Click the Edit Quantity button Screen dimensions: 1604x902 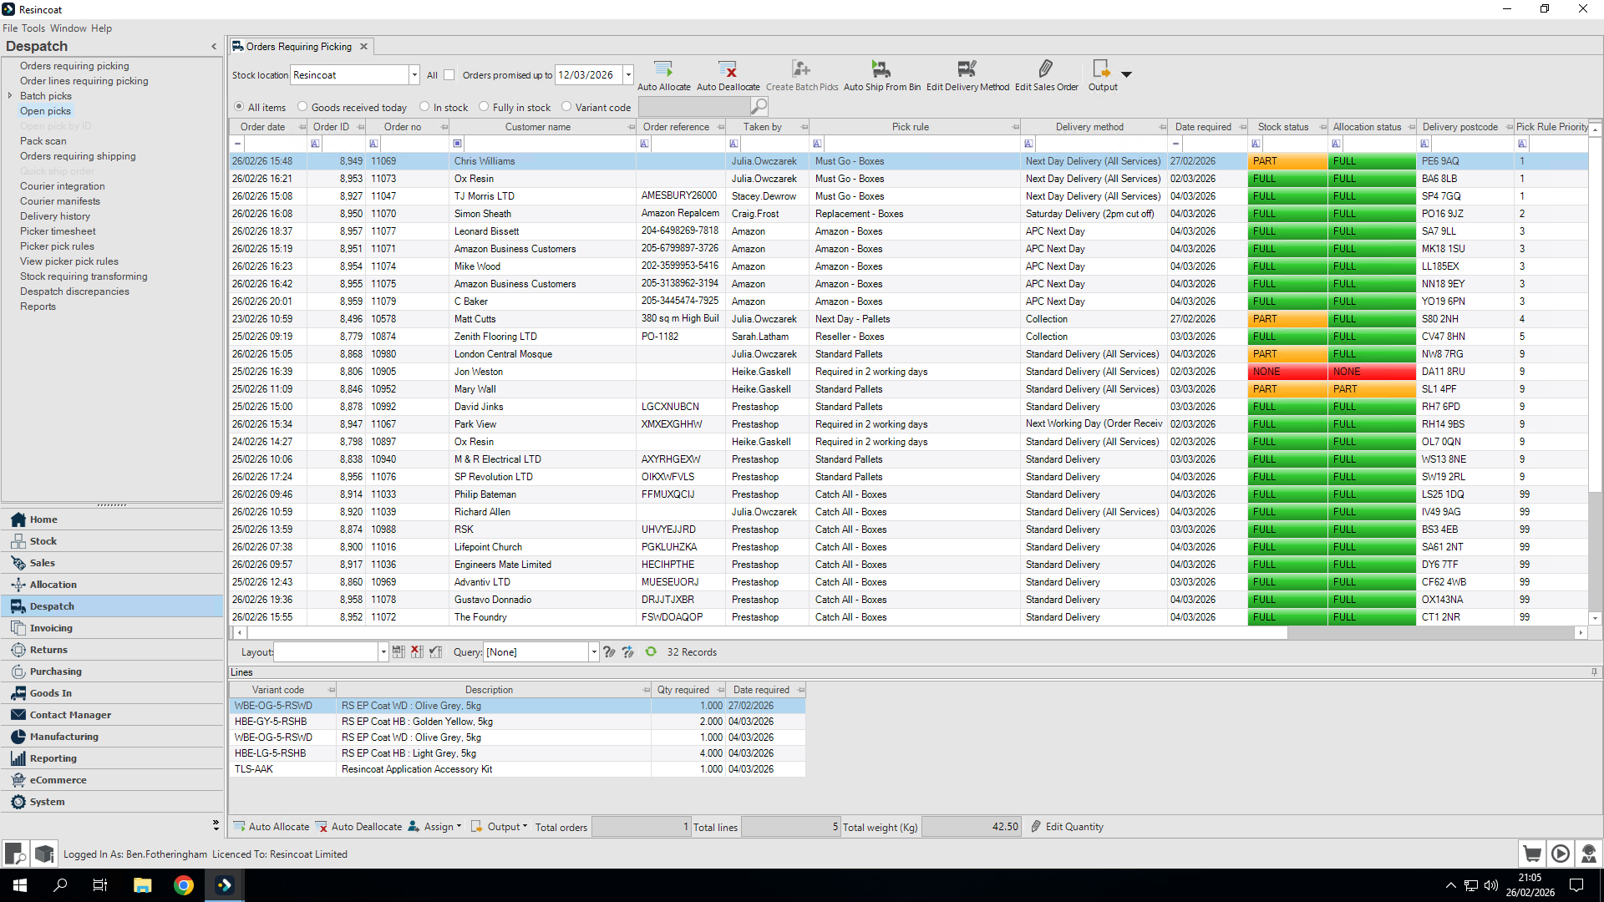point(1068,827)
